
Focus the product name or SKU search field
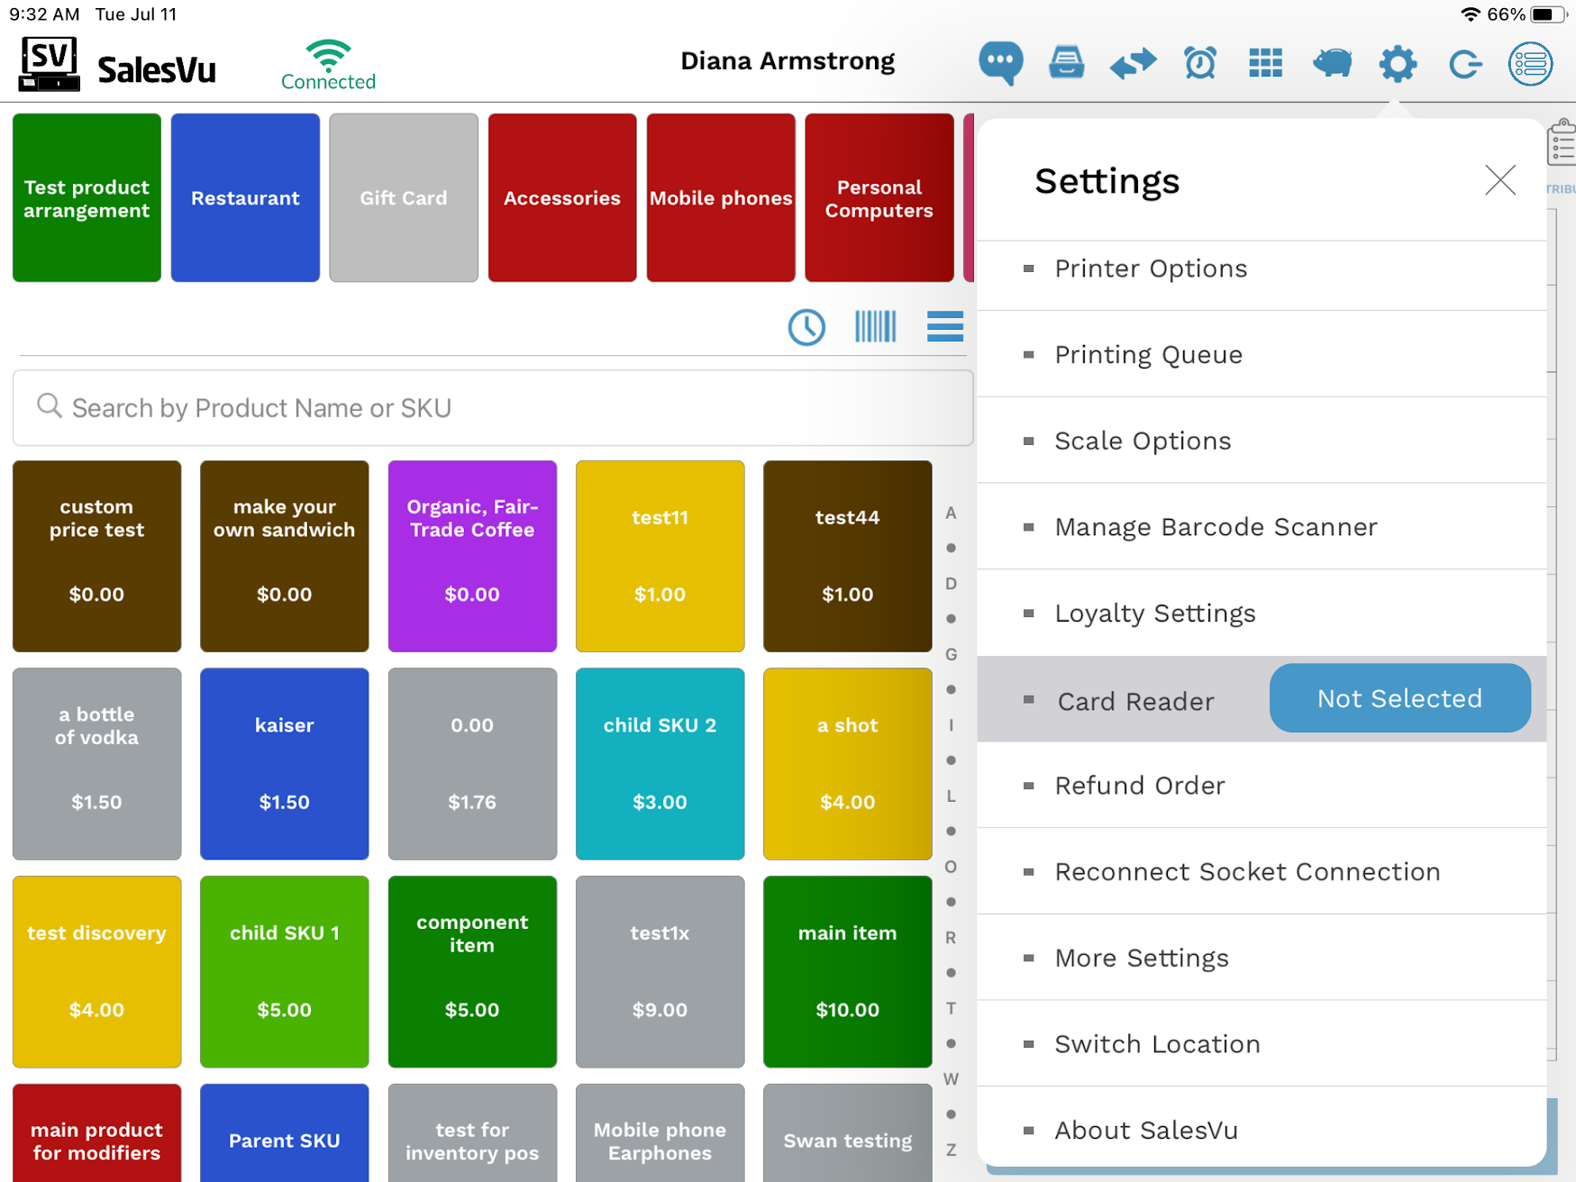[x=493, y=408]
